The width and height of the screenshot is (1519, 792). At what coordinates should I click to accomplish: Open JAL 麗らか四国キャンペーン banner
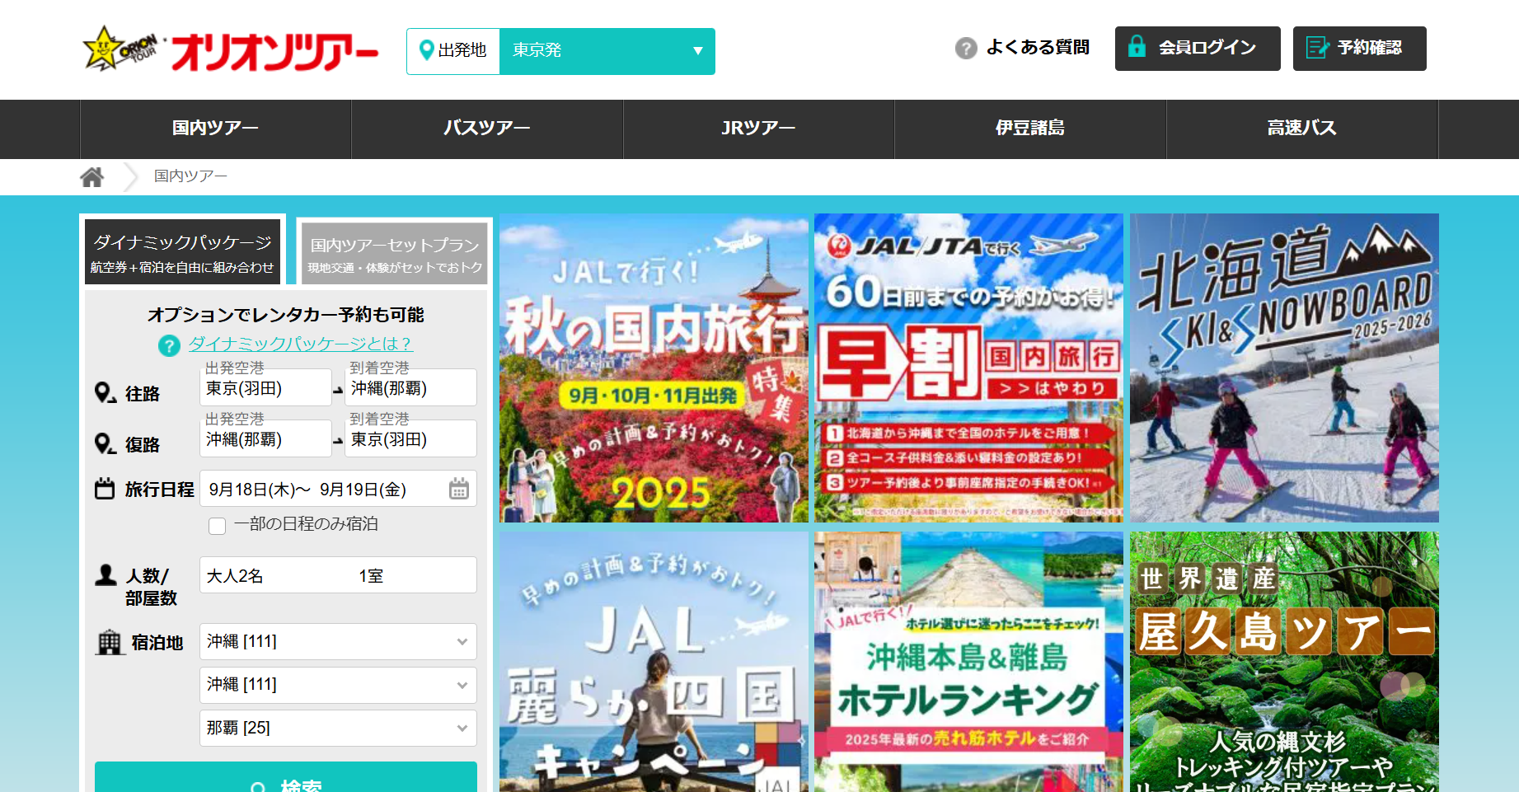coord(654,662)
